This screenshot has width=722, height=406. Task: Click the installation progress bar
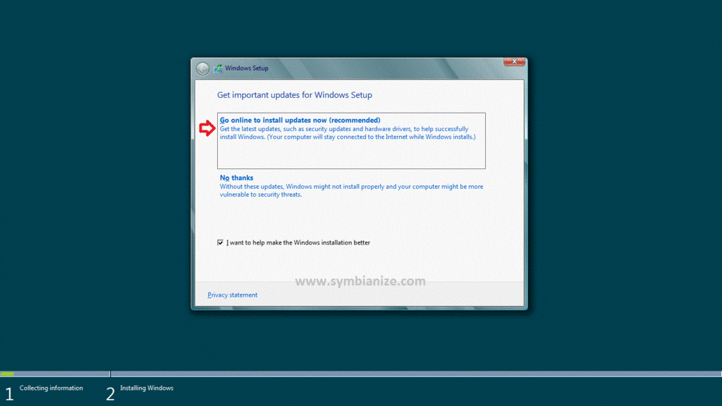tap(361, 374)
